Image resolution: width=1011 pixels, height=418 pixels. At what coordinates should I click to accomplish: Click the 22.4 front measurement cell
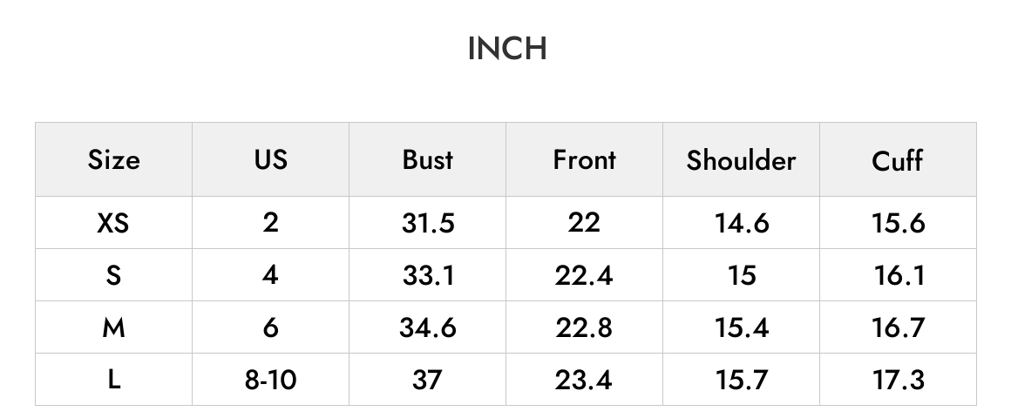584,276
